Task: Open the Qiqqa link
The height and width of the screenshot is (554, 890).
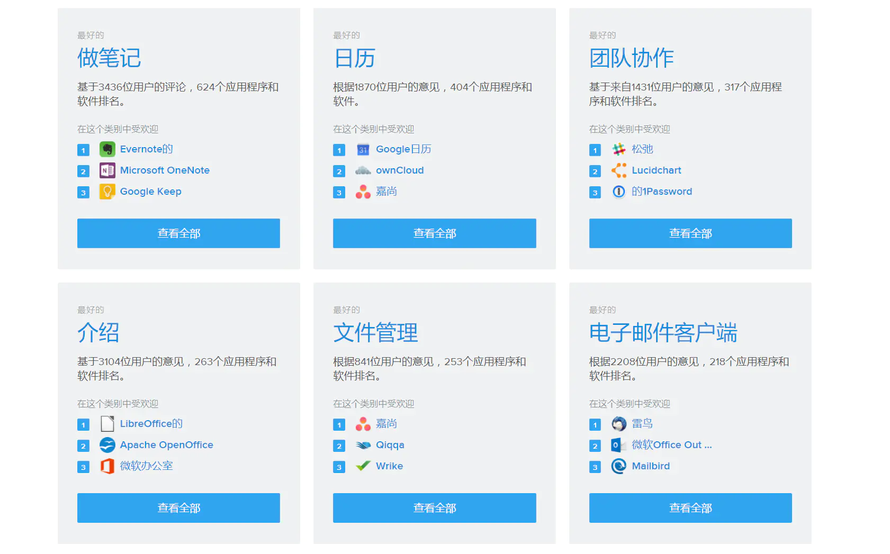Action: click(x=390, y=445)
